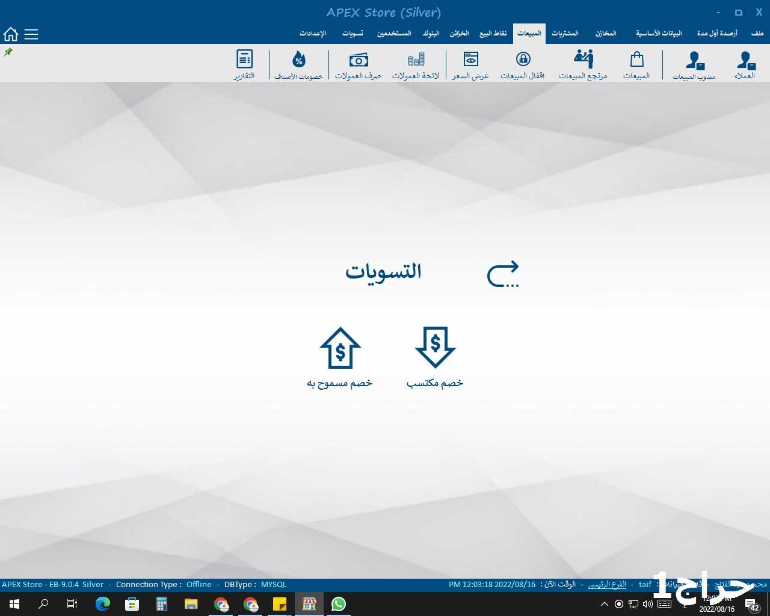This screenshot has width=770, height=616.
Task: Select خصم مكتسب down-arrow dollar icon
Action: [x=435, y=348]
